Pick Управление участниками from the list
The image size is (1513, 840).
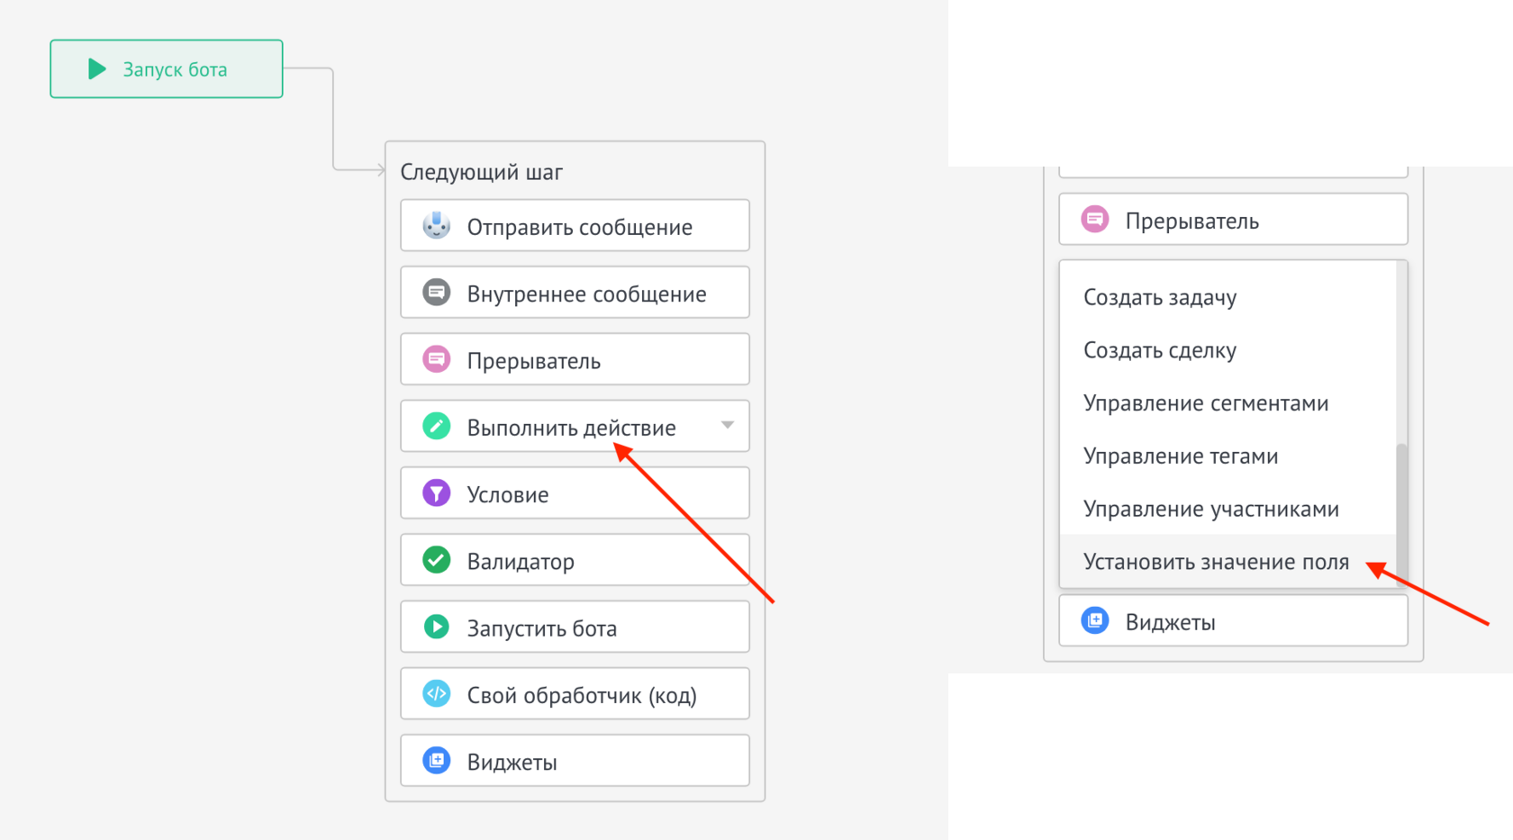click(1211, 510)
